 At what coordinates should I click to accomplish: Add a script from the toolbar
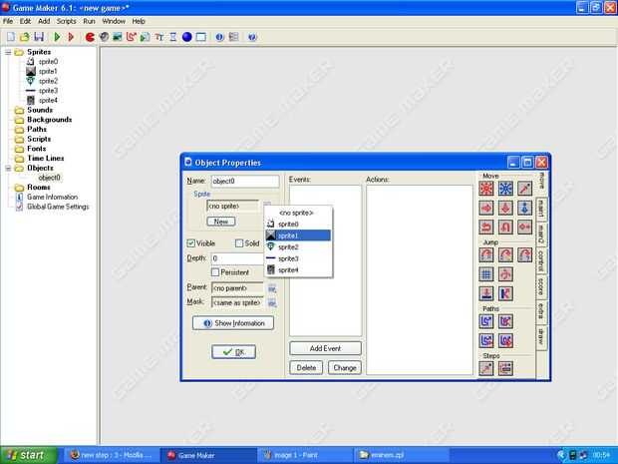point(146,37)
